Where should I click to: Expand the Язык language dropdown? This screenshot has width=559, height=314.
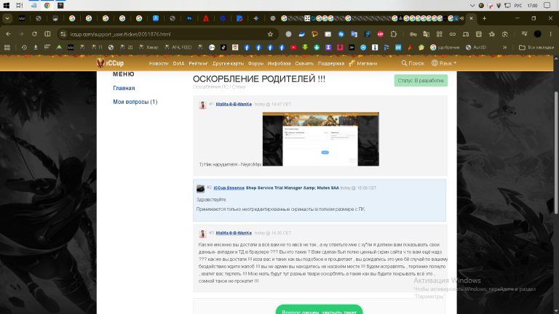[444, 63]
